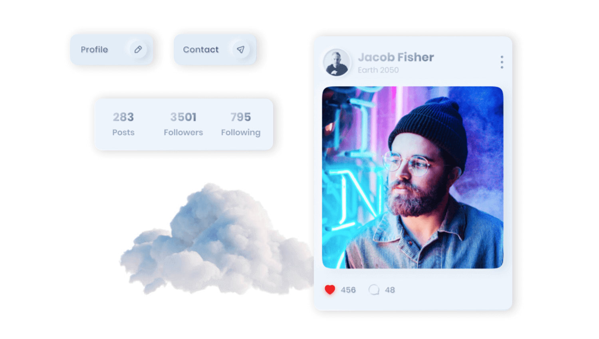This screenshot has height=339, width=599.
Task: Click the 456 likes count
Action: [348, 290]
